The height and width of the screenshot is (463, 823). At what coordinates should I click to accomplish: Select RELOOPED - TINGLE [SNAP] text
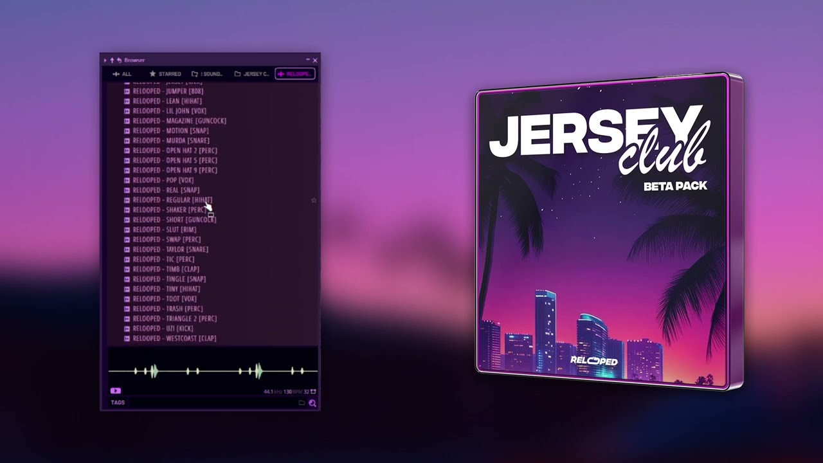(x=169, y=279)
